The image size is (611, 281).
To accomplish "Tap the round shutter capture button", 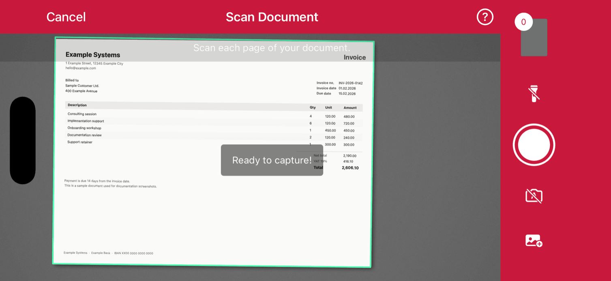I will (534, 145).
